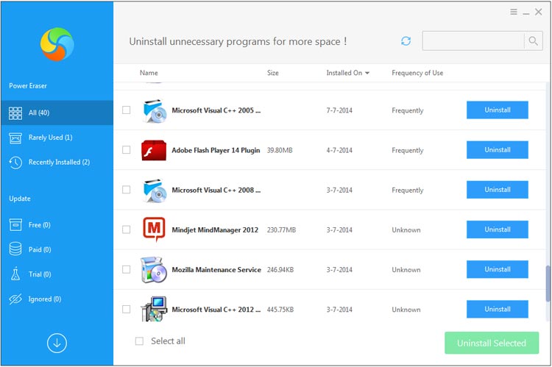
Task: Click the Ignored crossed-eye icon
Action: [x=15, y=299]
